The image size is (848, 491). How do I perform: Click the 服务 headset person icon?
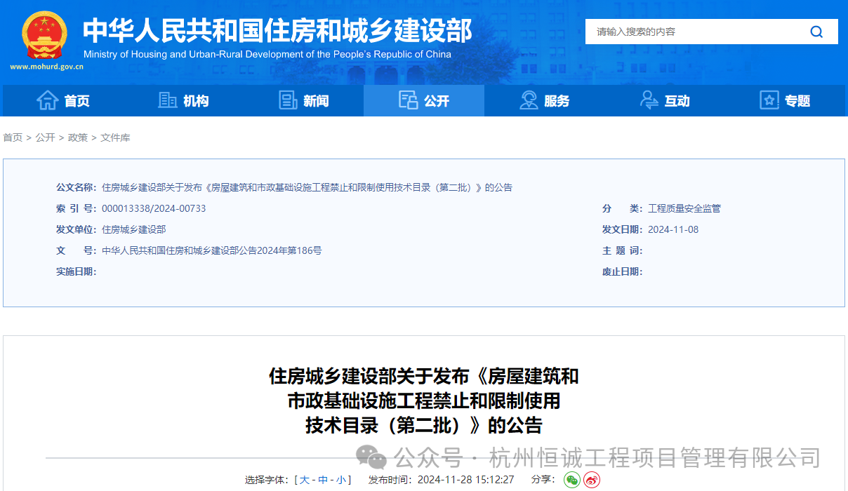click(x=529, y=100)
